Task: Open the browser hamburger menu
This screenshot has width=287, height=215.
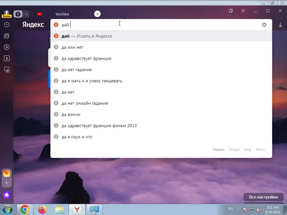Action: tap(243, 11)
